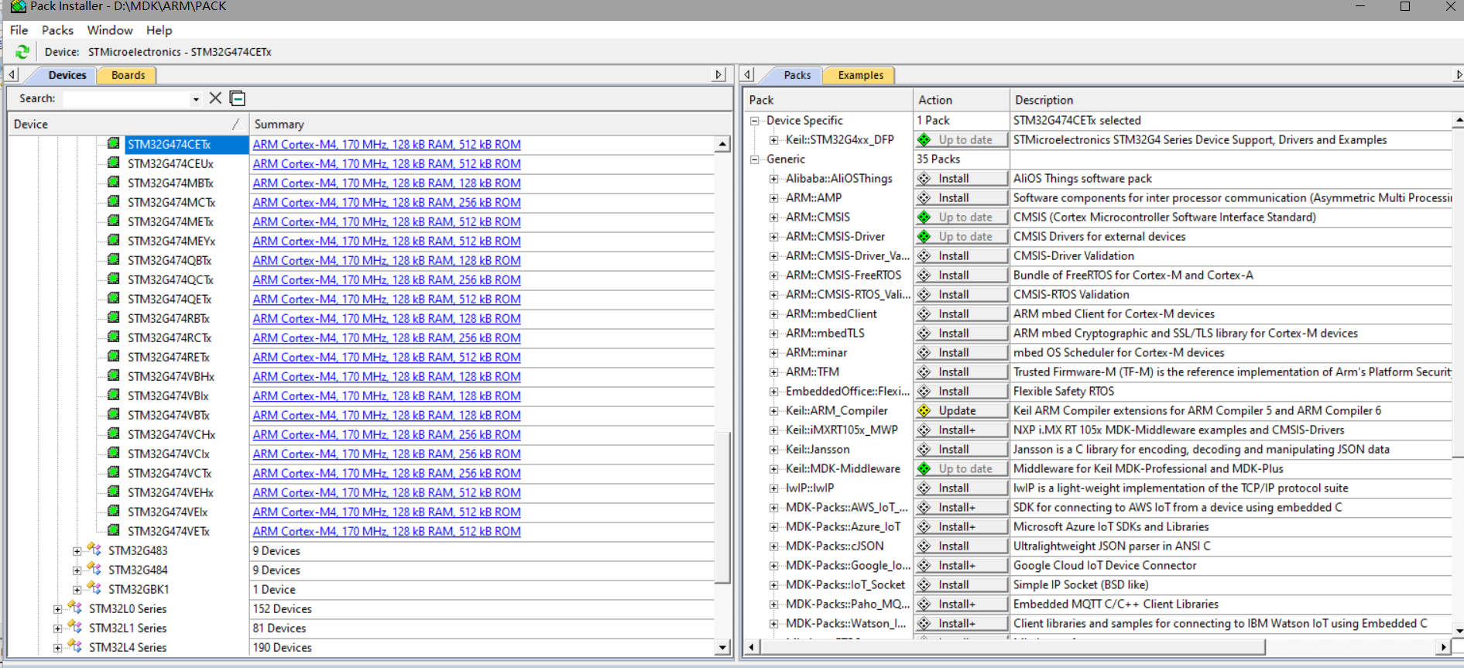
Task: Collapse the Device Specific packs group
Action: [754, 121]
